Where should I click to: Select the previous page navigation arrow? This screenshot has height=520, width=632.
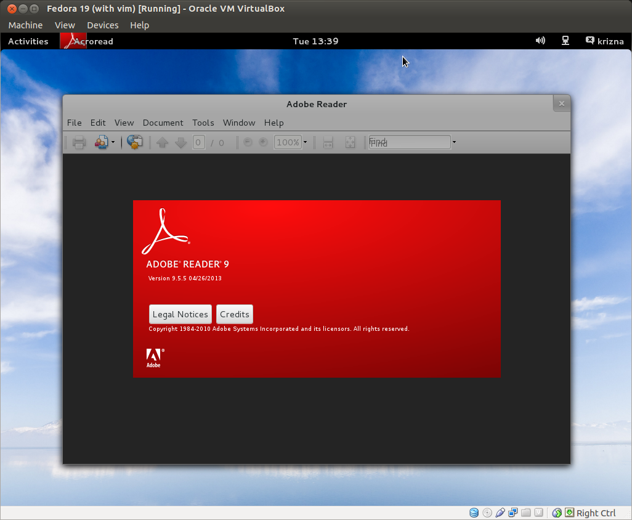click(x=162, y=142)
